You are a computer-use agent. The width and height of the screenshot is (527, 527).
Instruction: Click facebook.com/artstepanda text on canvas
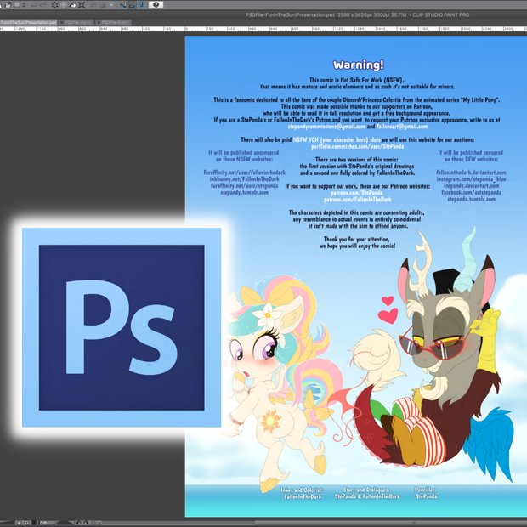coord(471,193)
